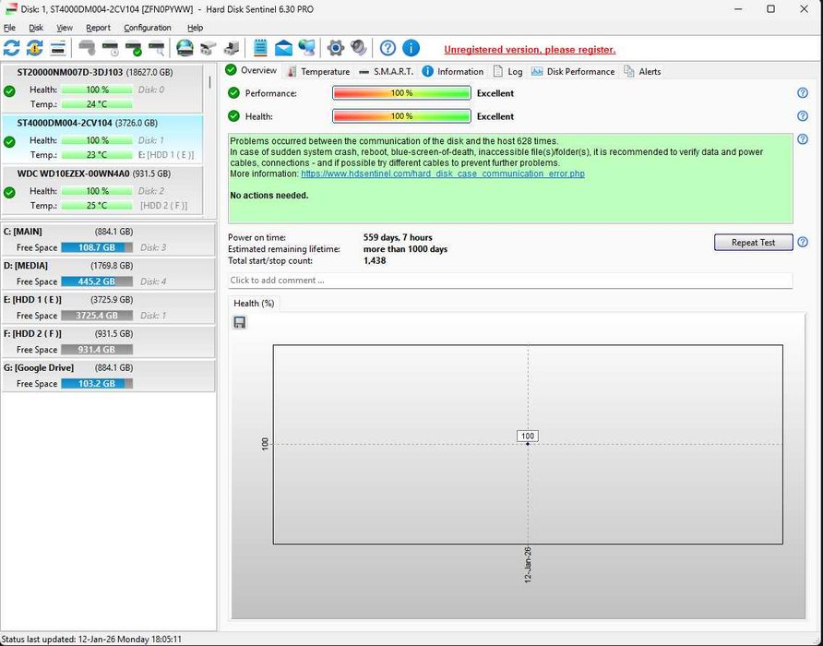Open the View menu
Screen dimensions: 823x646
(x=65, y=28)
